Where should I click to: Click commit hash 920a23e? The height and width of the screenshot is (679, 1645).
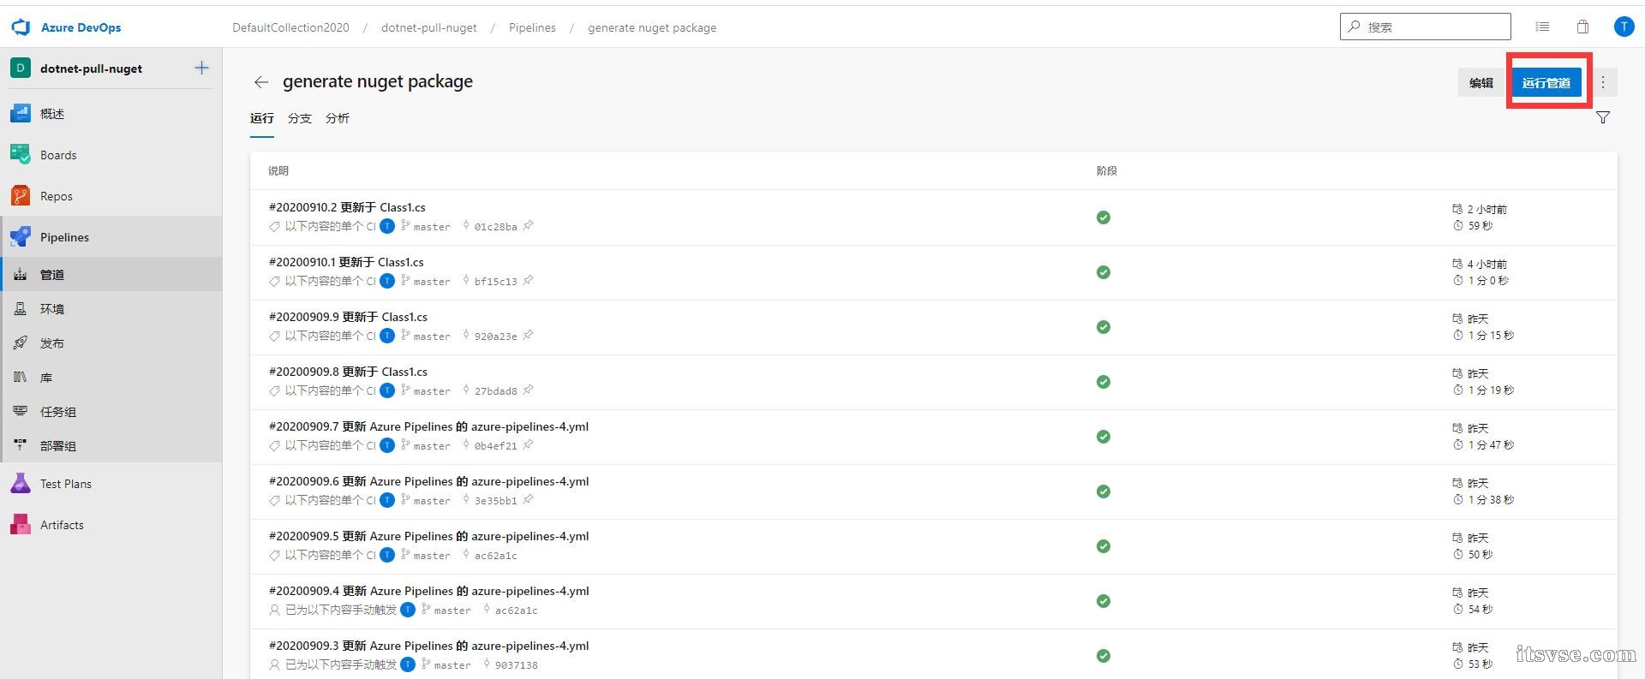(x=495, y=337)
